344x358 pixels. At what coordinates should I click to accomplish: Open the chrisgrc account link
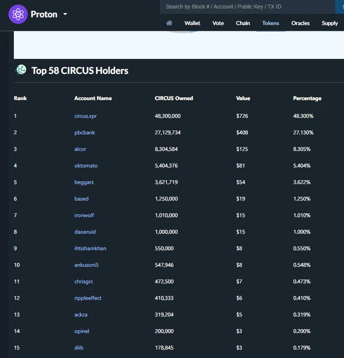coord(84,281)
